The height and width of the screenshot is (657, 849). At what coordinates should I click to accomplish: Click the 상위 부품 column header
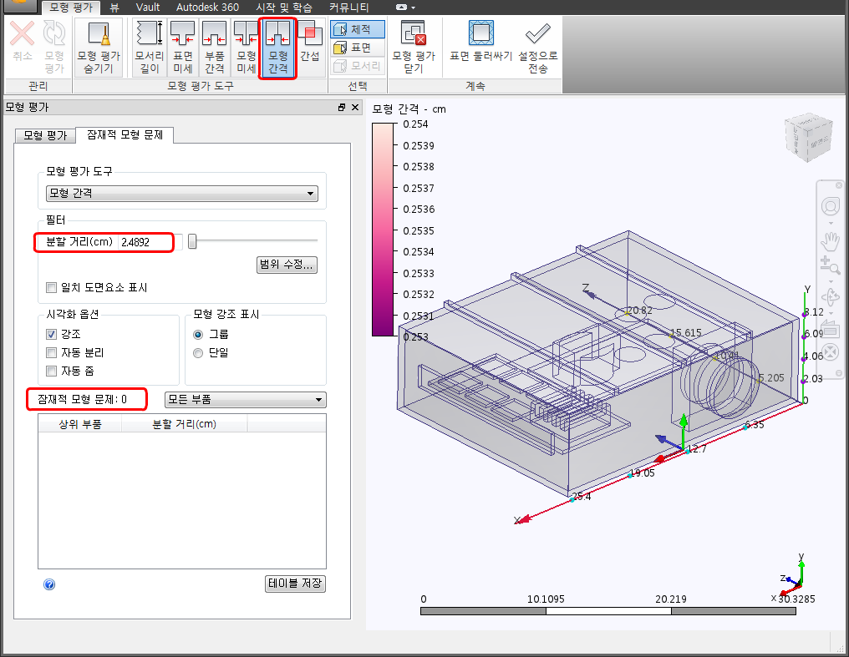click(80, 424)
